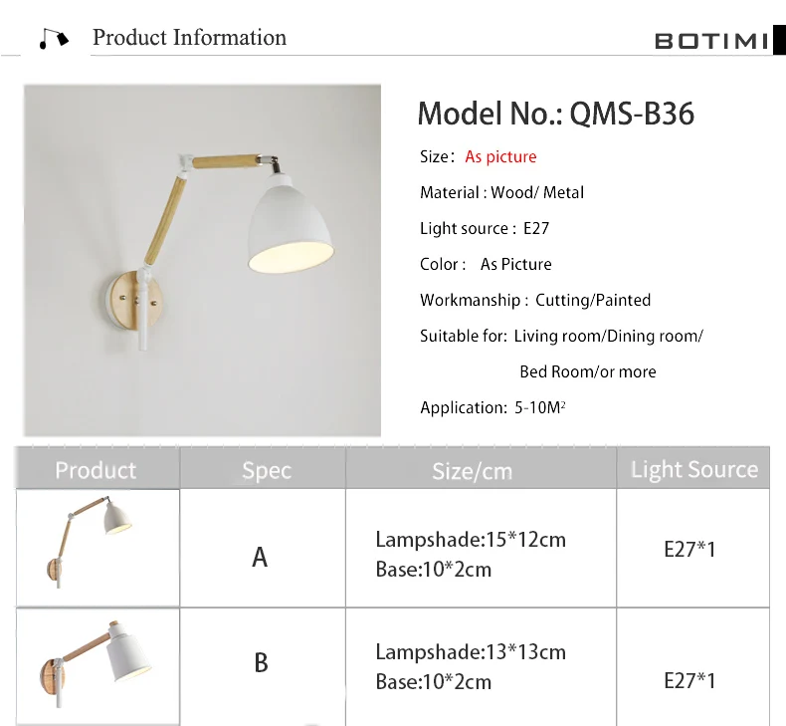Click the Spec column header
This screenshot has width=786, height=726.
click(x=267, y=470)
